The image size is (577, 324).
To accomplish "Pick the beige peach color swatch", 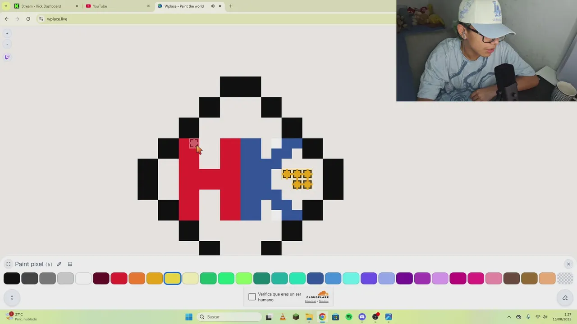I will (x=547, y=279).
